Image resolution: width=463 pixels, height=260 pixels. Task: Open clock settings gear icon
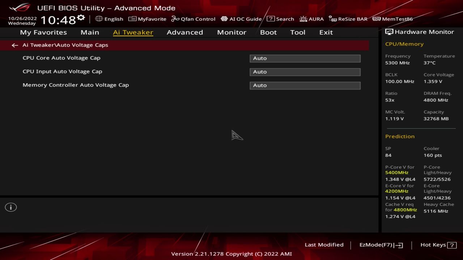[81, 18]
